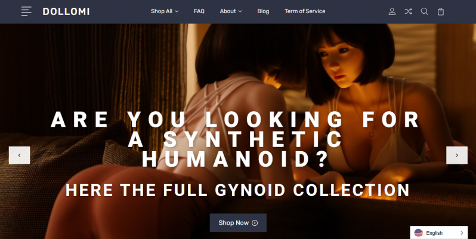Click the circled arrow in Shop Now
This screenshot has height=239, width=476.
point(255,223)
